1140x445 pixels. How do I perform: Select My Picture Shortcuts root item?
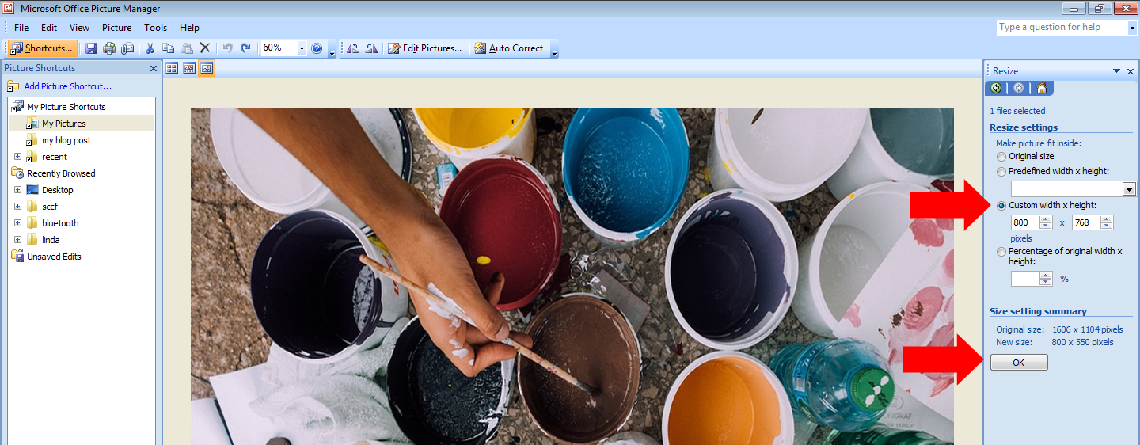(66, 107)
